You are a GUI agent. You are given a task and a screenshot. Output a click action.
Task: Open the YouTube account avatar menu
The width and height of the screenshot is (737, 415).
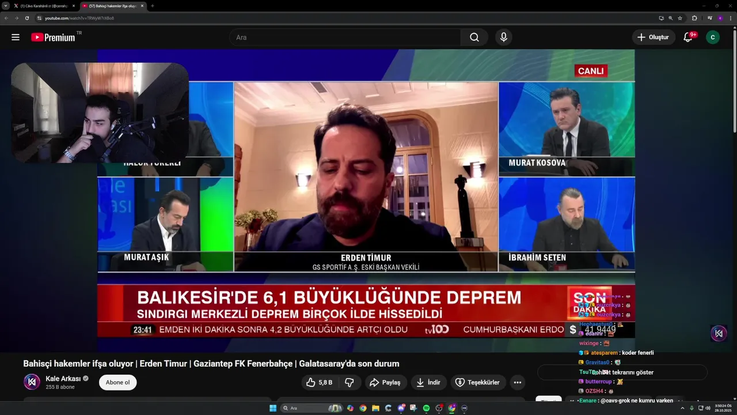713,37
